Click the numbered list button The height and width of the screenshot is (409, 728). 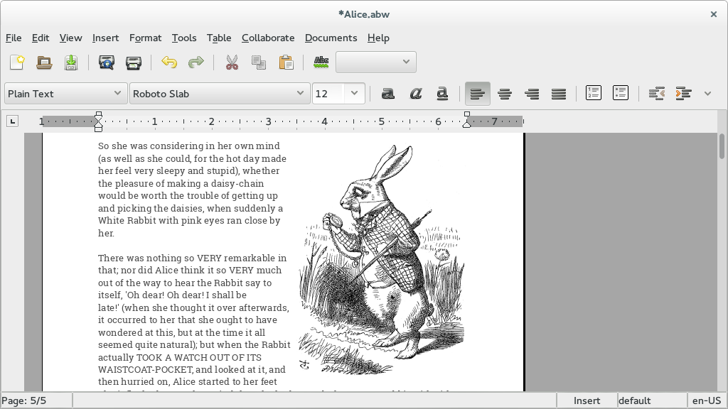pyautogui.click(x=594, y=93)
